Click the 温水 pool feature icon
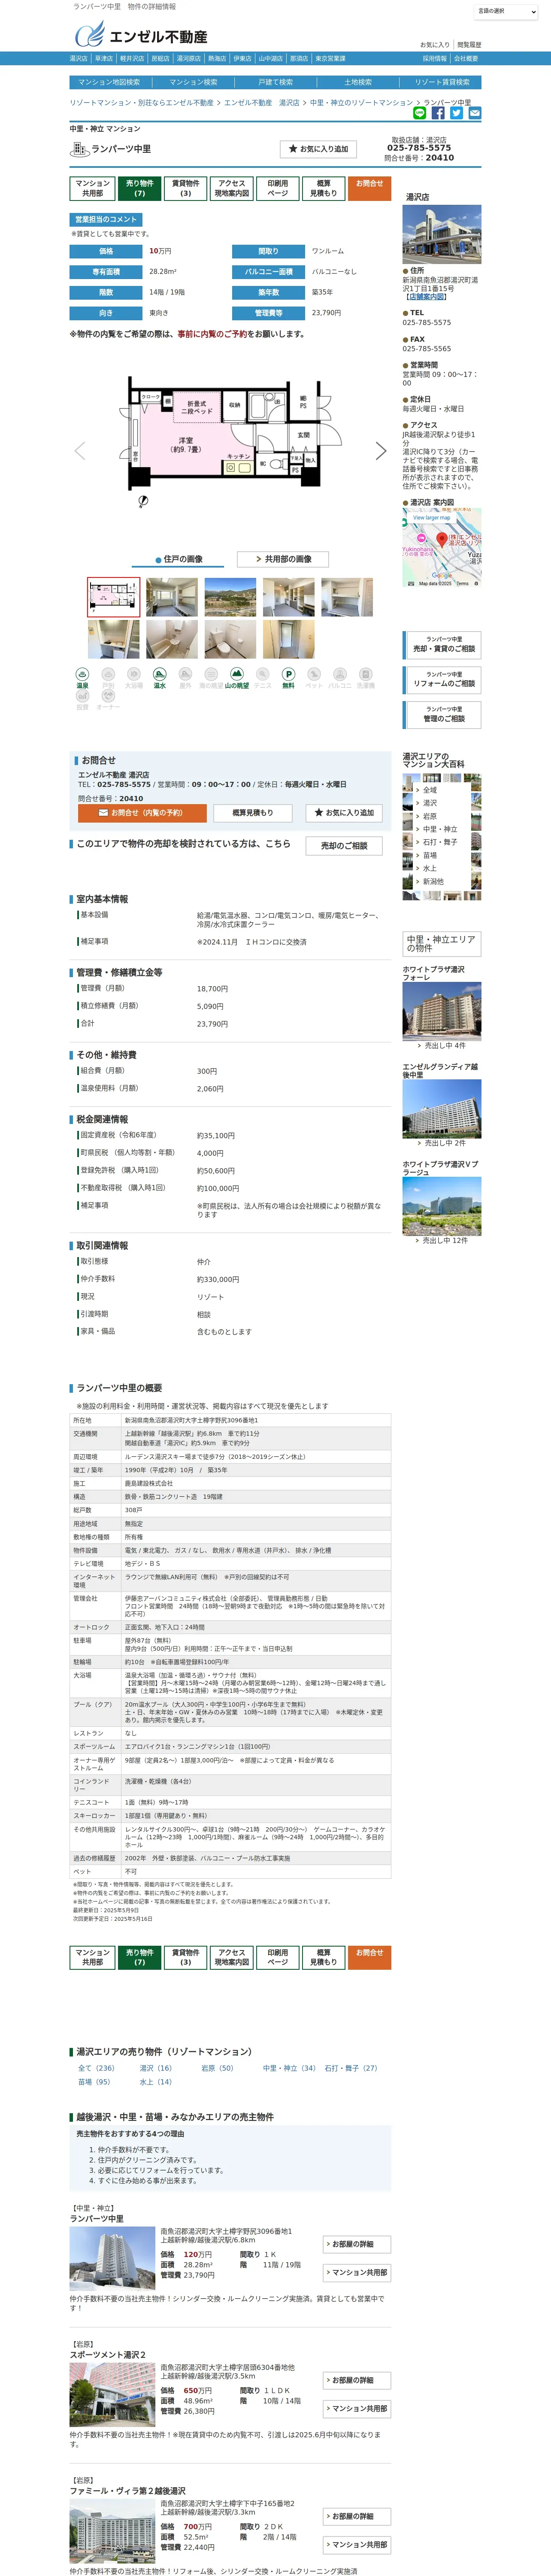The height and width of the screenshot is (2576, 551). pyautogui.click(x=159, y=678)
